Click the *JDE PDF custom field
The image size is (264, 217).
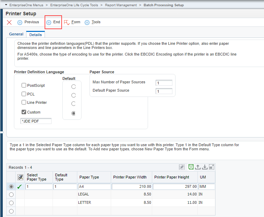click(36, 121)
